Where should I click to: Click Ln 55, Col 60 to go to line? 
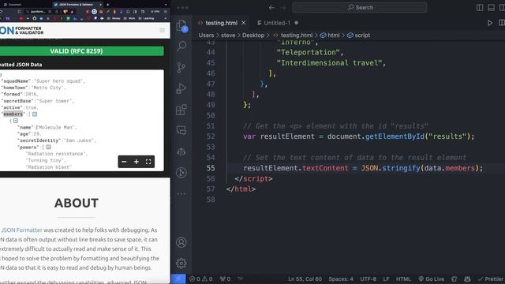305,278
